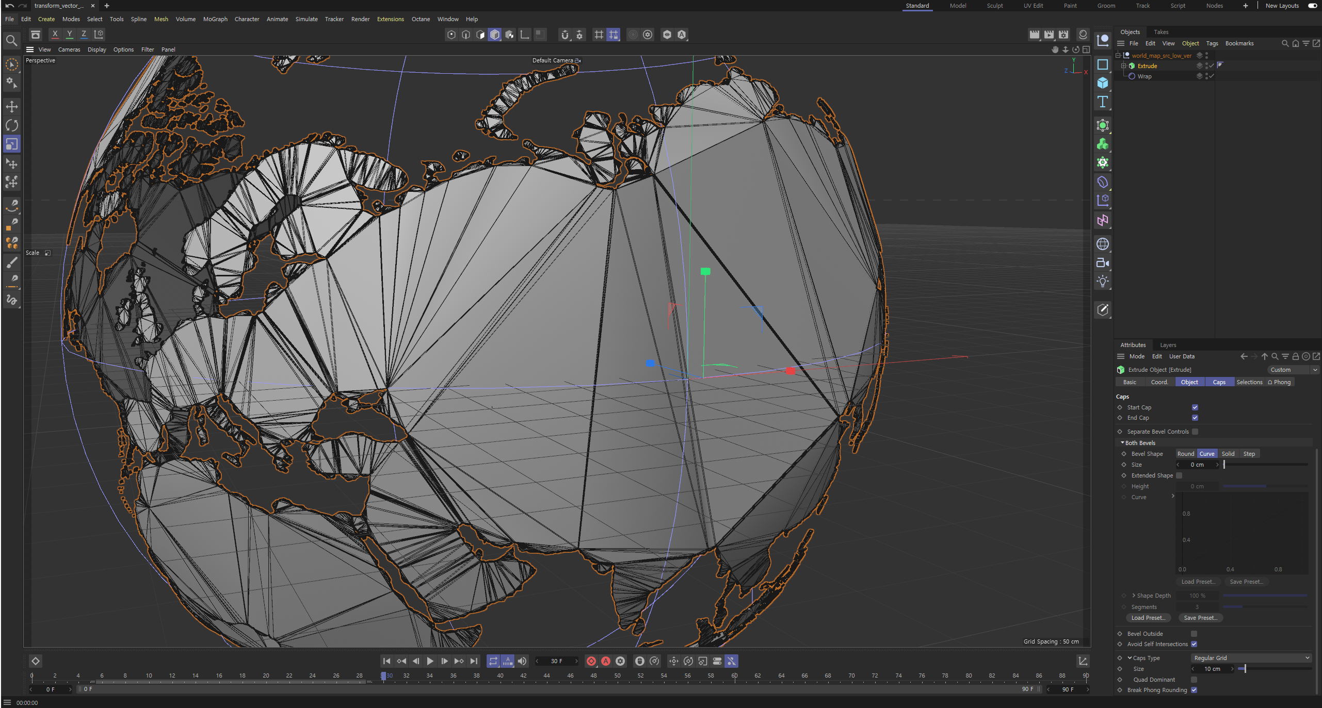Toggle loop playback mode
The image size is (1322, 708).
click(493, 661)
